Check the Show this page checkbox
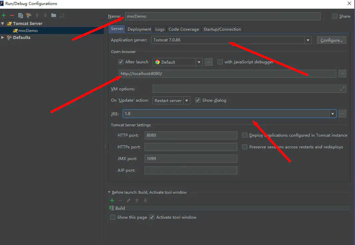Image resolution: width=355 pixels, height=245 pixels. (113, 217)
